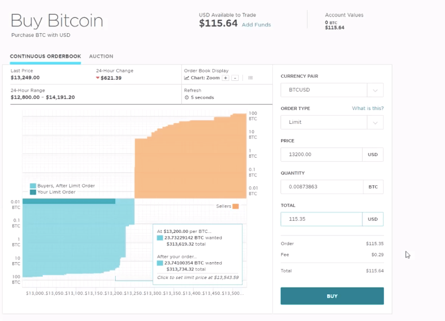The image size is (445, 321).
Task: Click the PRICE input field
Action: pos(321,154)
